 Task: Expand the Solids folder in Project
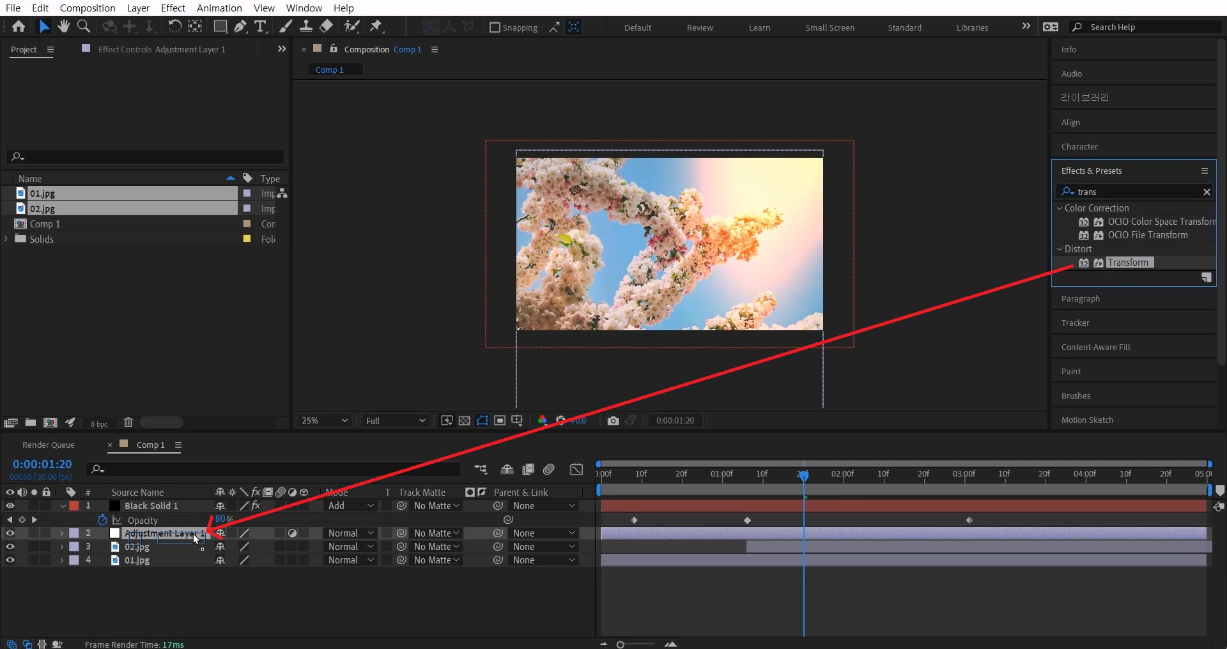6,239
